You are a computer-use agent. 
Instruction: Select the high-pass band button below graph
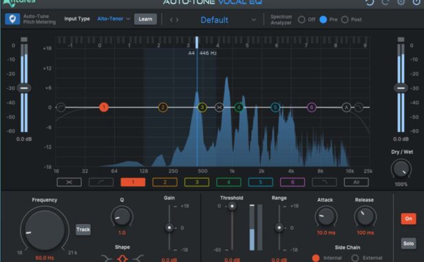tap(101, 182)
